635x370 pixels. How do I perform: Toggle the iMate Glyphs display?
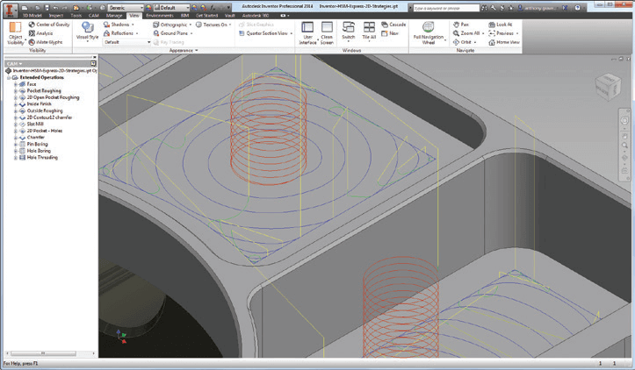pyautogui.click(x=32, y=42)
